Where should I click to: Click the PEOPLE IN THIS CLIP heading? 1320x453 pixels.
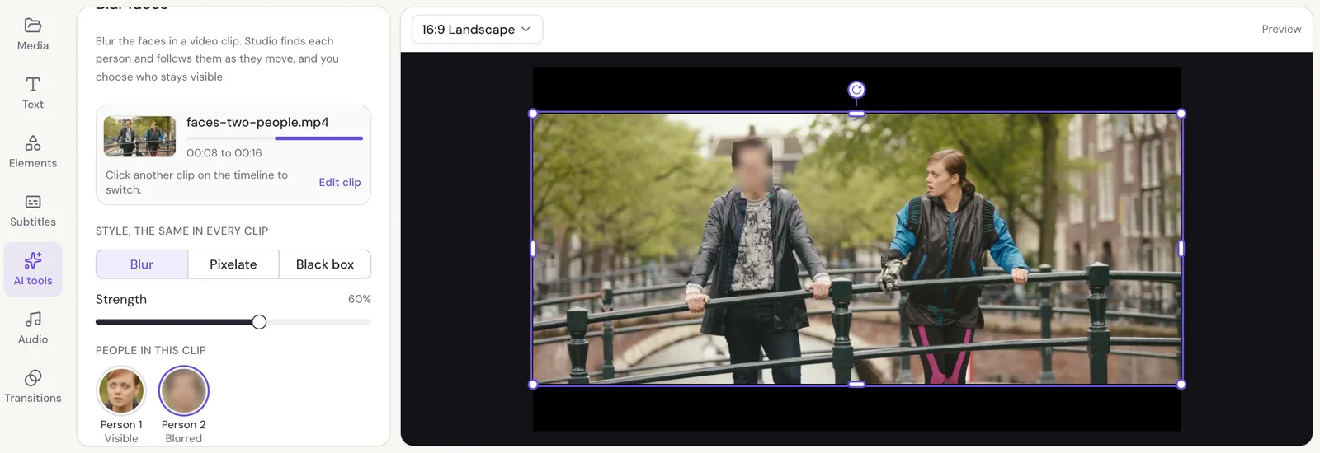point(151,350)
